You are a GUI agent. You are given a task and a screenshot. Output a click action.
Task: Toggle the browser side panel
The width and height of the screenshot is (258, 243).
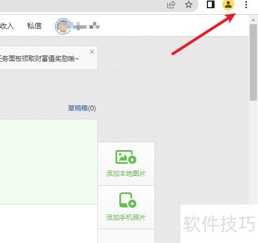(211, 4)
